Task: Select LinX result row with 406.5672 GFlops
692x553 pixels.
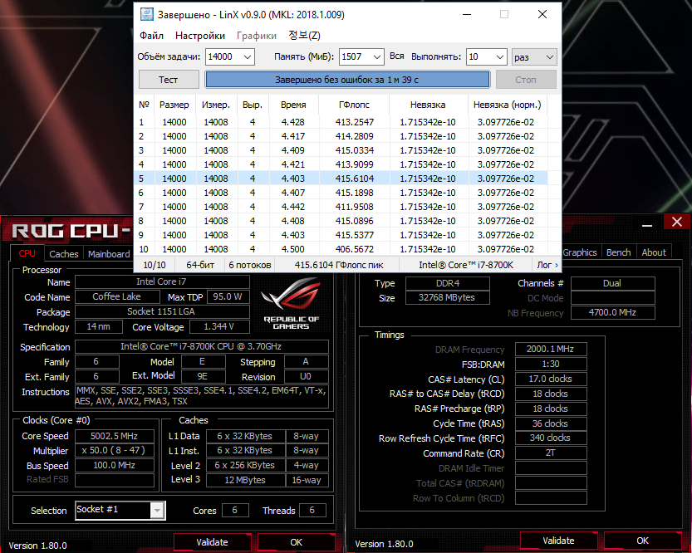Action: point(341,249)
